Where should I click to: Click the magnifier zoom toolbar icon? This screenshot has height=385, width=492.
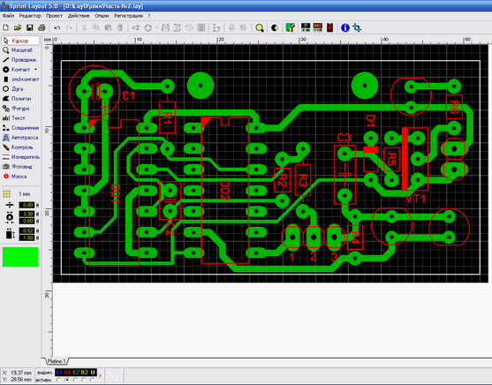pyautogui.click(x=260, y=28)
